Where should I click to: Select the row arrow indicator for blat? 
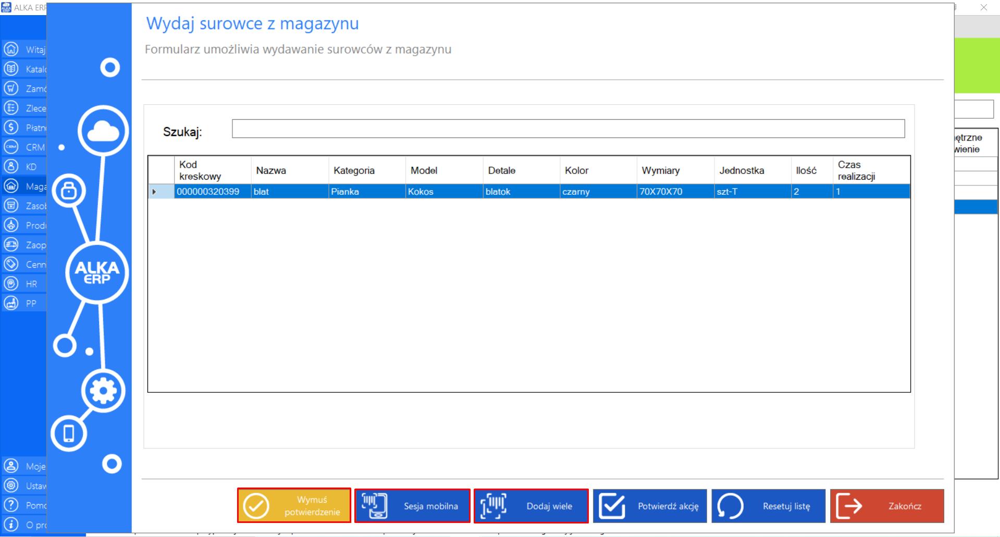click(x=155, y=192)
